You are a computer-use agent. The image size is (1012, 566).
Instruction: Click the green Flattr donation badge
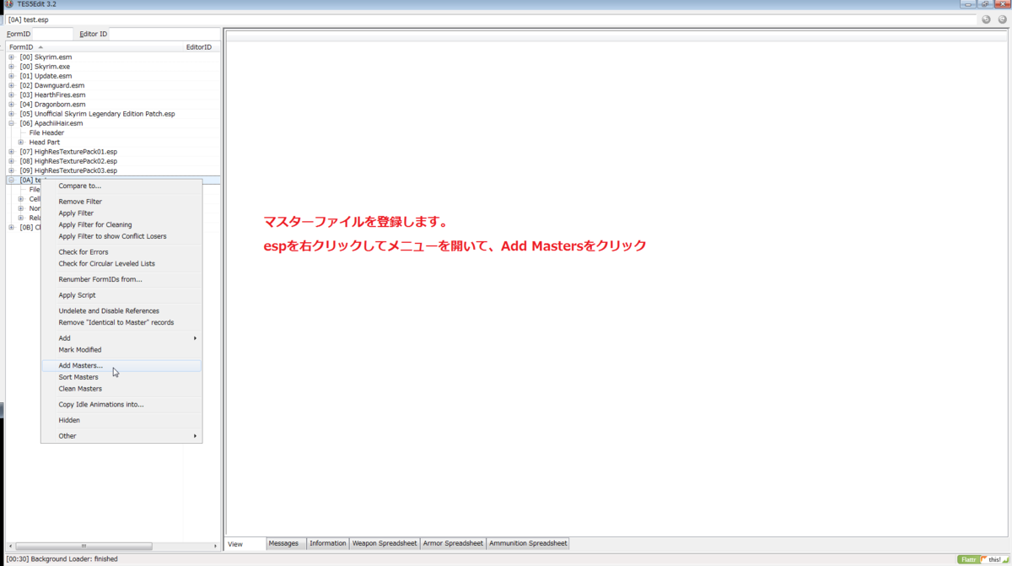point(968,559)
